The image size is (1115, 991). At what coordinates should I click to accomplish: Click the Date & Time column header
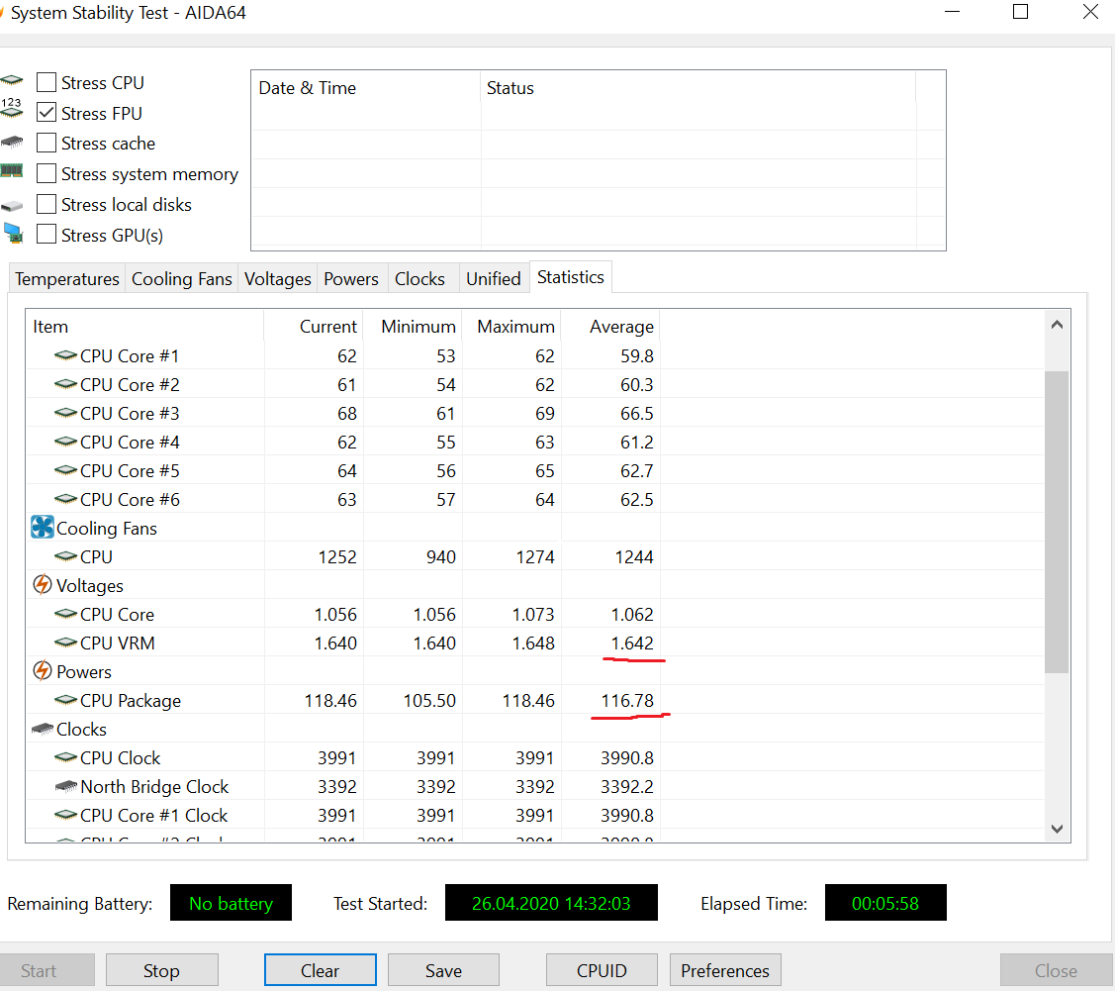point(365,88)
